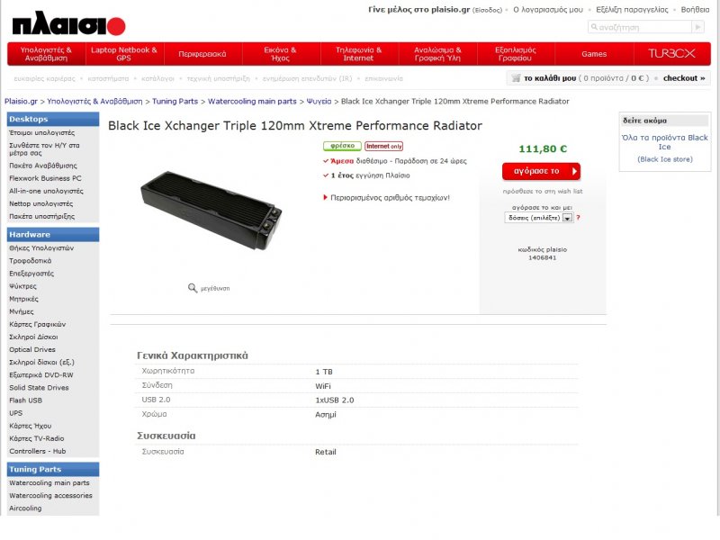Open the 'Εξοπλισμός Γραφείου' menu
Viewport: 720px width, 540px height.
tap(516, 54)
